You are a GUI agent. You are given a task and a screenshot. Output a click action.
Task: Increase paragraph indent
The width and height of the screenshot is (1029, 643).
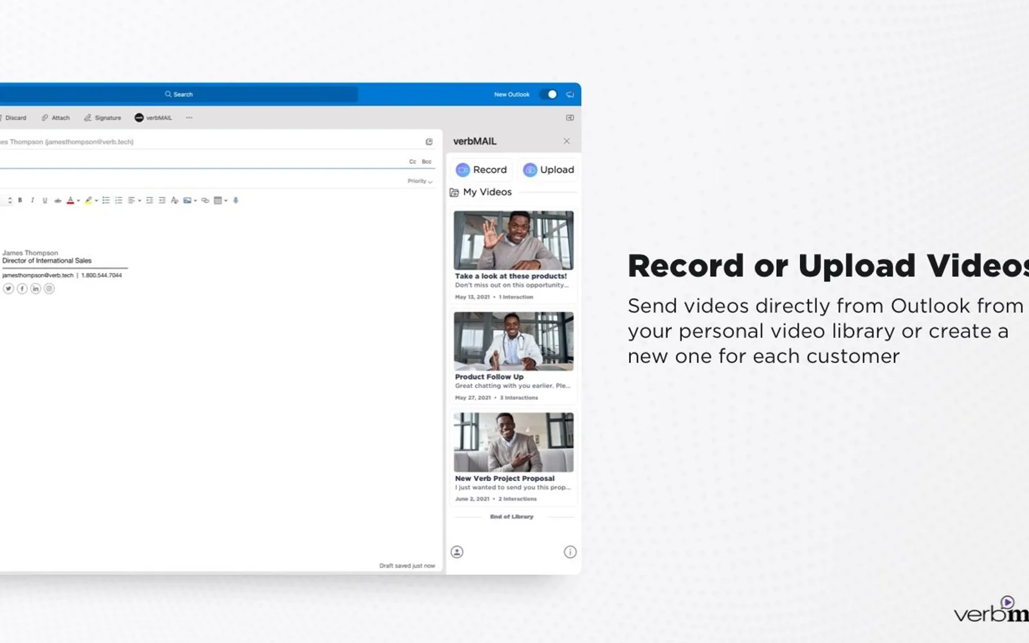[162, 201]
